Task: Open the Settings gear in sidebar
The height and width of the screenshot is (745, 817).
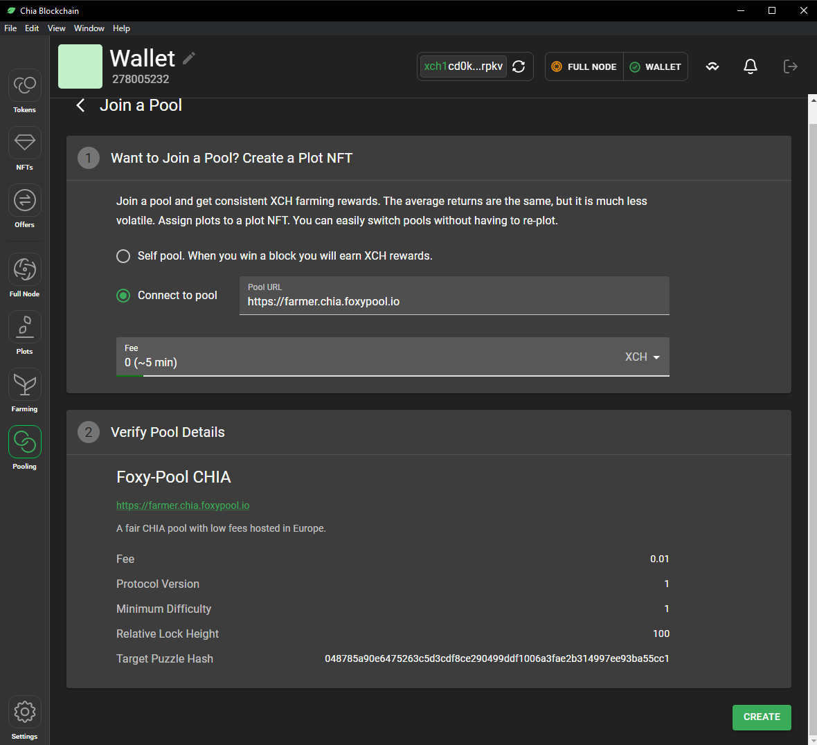Action: (x=25, y=712)
